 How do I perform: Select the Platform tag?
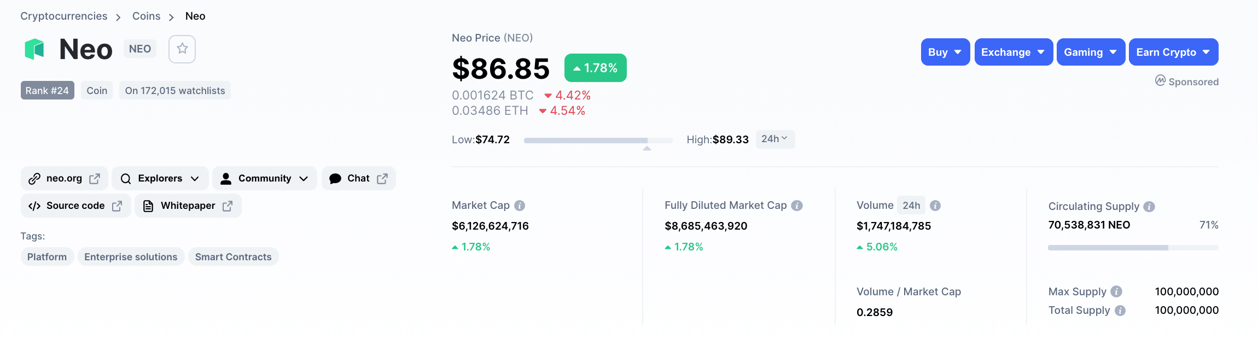point(47,257)
